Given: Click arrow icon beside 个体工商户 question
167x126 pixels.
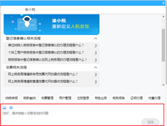Looking at the screenshot, I should coord(95,53).
